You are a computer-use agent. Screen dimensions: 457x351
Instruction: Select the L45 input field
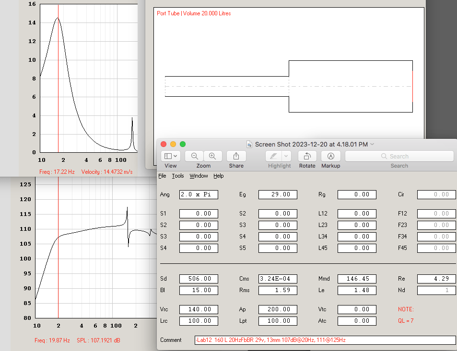click(357, 248)
